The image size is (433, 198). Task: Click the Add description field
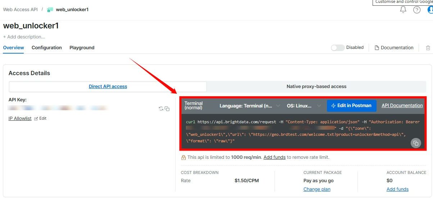click(x=24, y=37)
